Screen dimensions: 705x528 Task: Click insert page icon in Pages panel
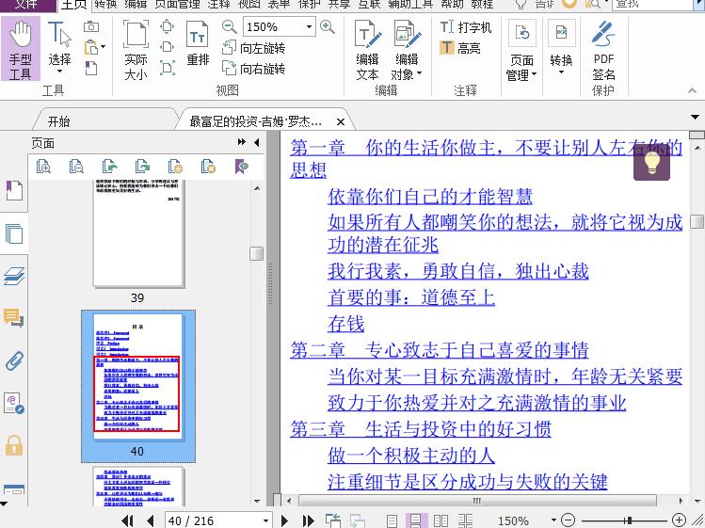175,167
